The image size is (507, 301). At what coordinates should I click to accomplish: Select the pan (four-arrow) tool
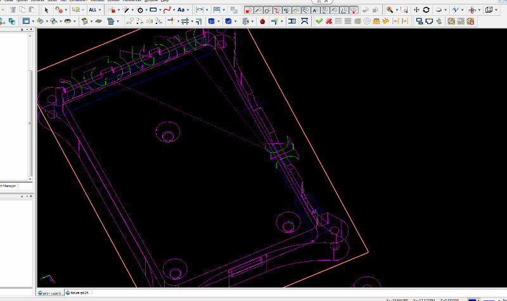click(416, 10)
